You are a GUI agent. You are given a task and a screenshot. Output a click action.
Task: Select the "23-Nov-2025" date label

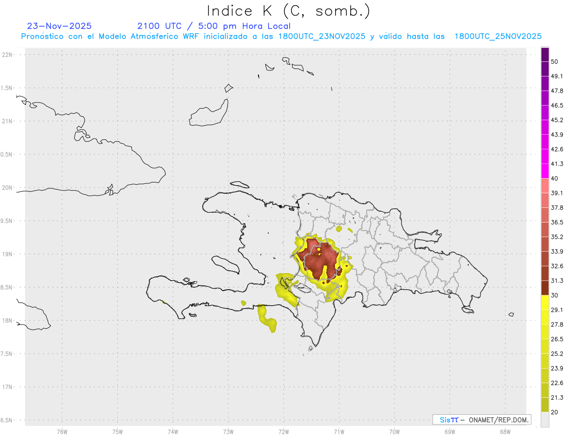click(60, 26)
